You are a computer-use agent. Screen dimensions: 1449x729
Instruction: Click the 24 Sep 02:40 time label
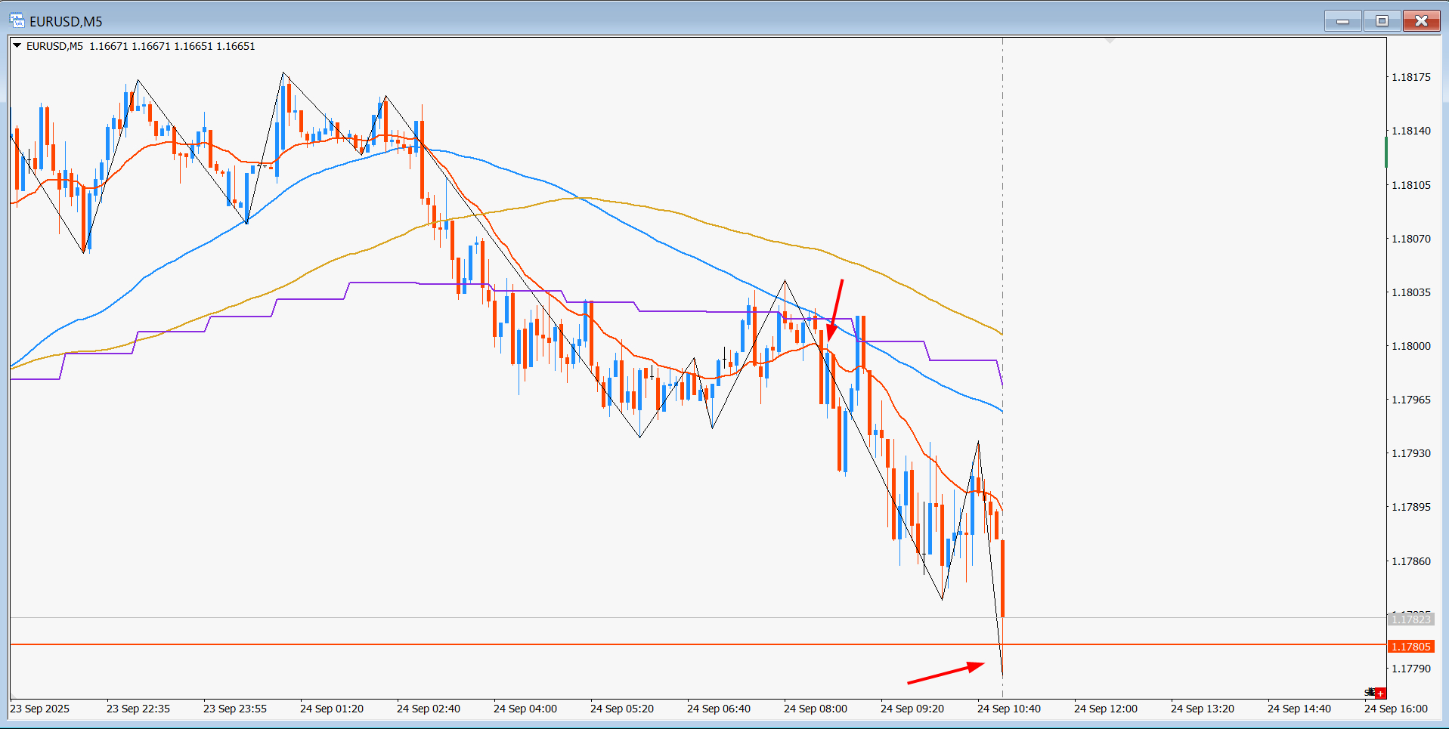coord(429,709)
